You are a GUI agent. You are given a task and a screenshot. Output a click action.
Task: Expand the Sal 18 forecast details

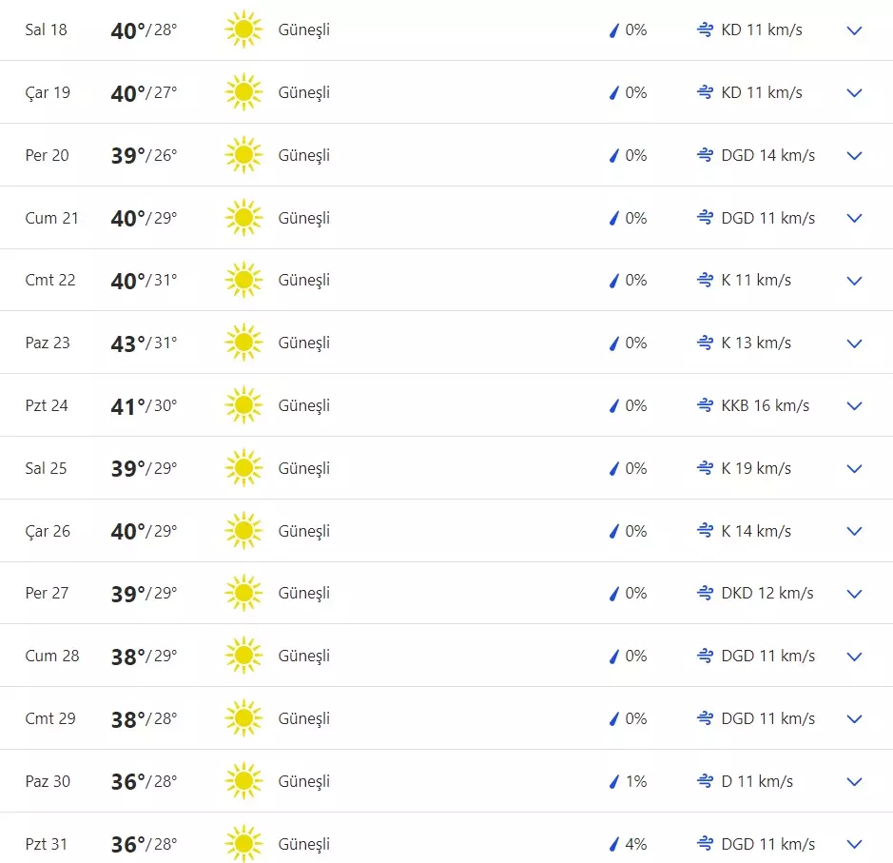854,30
